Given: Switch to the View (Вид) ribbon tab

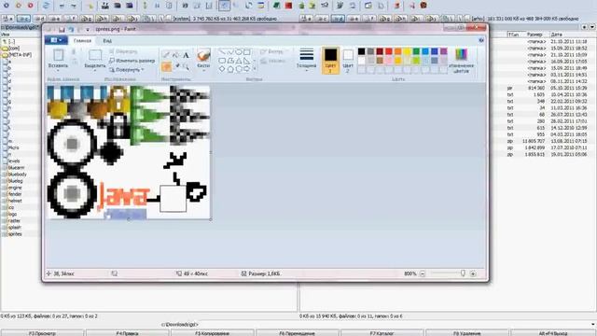Looking at the screenshot, I should [x=107, y=40].
